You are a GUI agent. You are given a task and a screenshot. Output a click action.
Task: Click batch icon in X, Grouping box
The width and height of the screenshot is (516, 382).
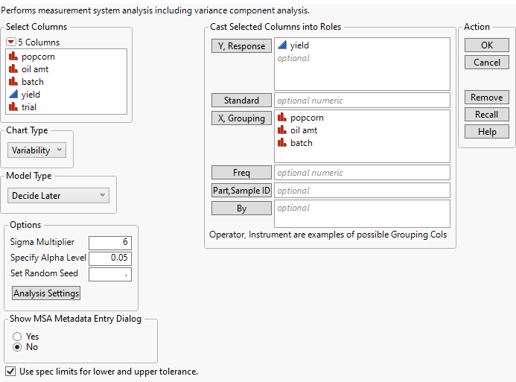282,143
